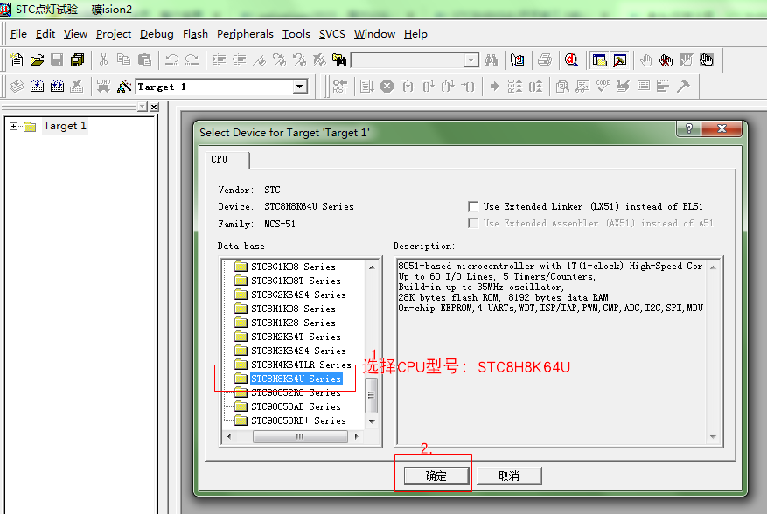
Task: Click the database list scroll-up arrow
Action: pyautogui.click(x=372, y=267)
